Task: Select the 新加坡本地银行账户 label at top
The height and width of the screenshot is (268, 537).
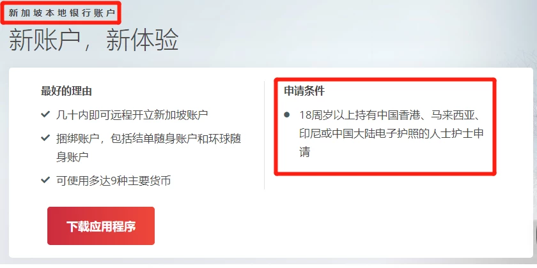Action: point(61,13)
